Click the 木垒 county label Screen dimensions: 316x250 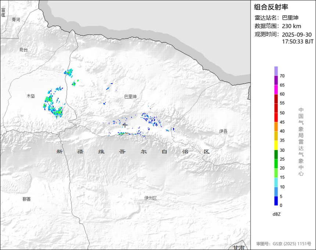point(31,96)
